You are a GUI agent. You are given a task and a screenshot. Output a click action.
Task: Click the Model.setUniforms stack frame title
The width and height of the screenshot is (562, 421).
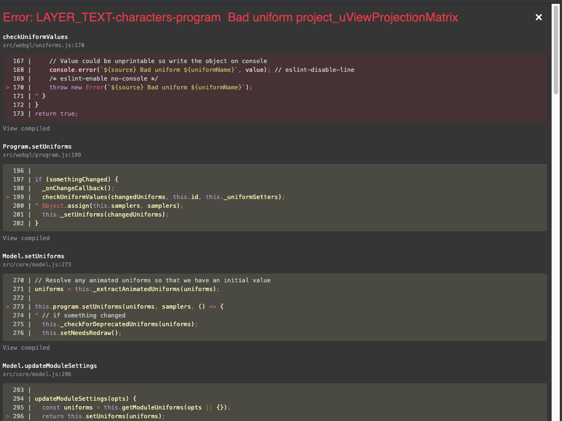point(33,256)
